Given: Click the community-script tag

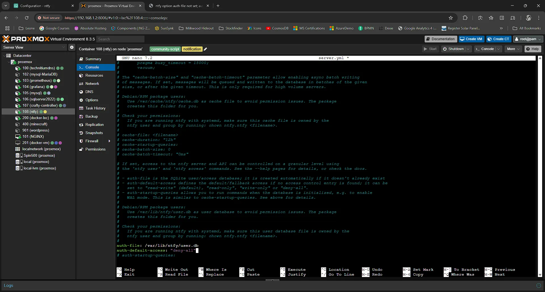Looking at the screenshot, I should (165, 49).
